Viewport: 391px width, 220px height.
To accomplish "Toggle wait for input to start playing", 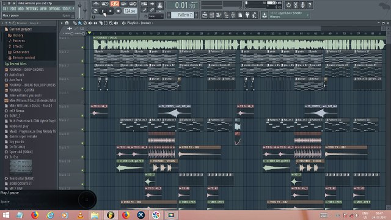I will coord(105,4).
